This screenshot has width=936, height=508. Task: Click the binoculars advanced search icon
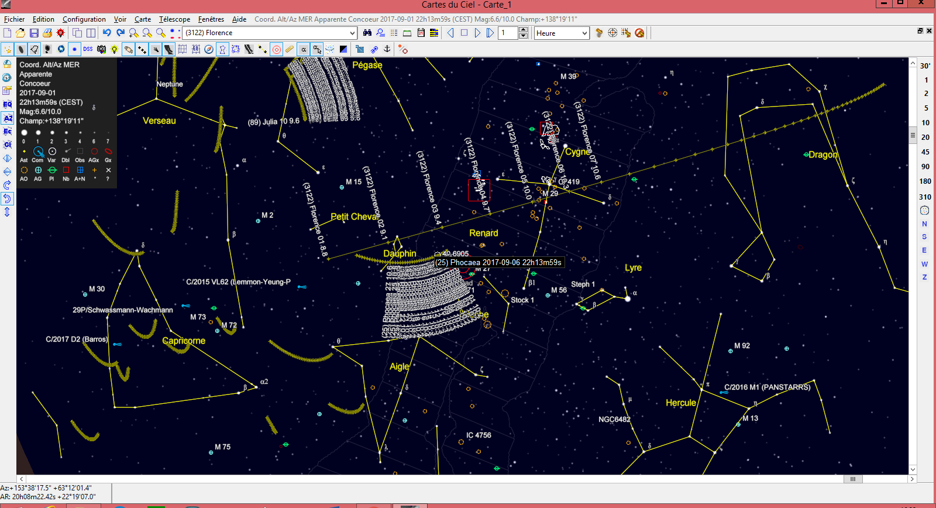point(367,33)
